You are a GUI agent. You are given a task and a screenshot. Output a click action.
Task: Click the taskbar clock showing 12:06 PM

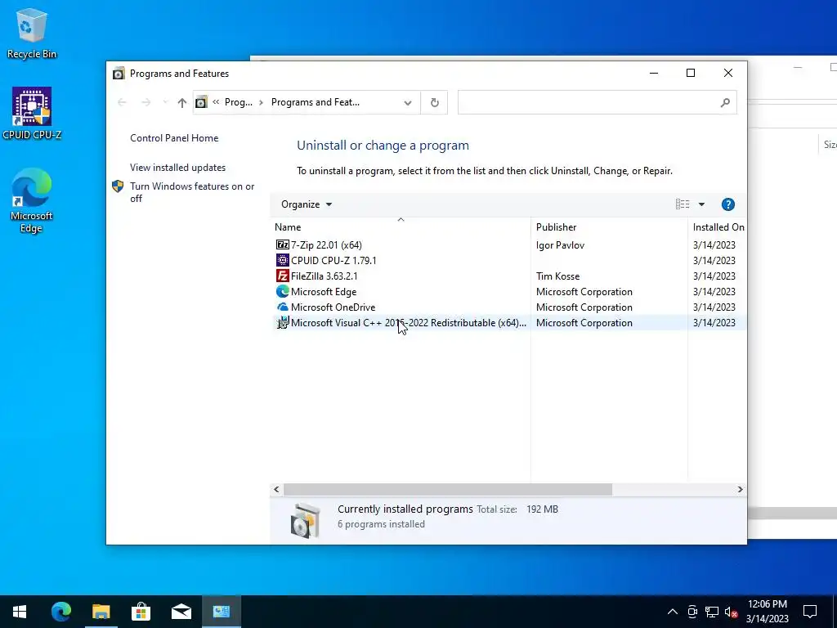(767, 612)
